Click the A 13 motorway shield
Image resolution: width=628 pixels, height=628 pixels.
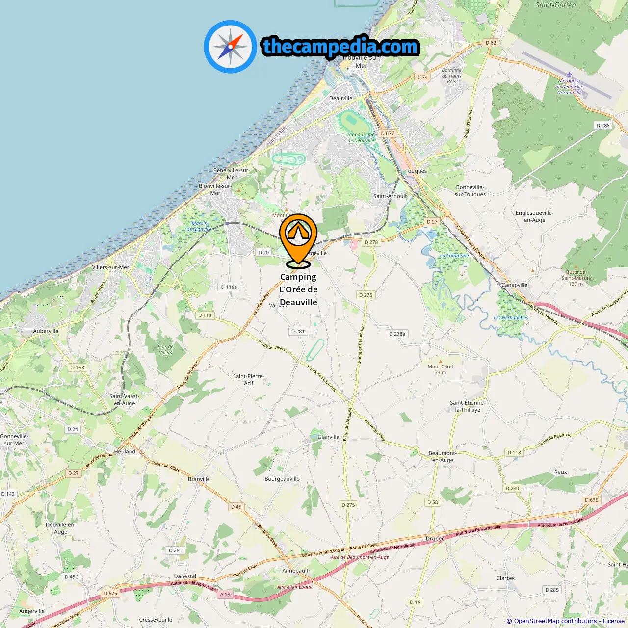click(225, 594)
